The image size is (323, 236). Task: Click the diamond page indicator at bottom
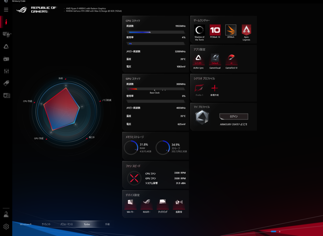coord(280,232)
